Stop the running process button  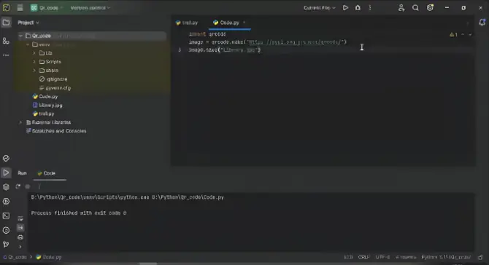(28, 186)
